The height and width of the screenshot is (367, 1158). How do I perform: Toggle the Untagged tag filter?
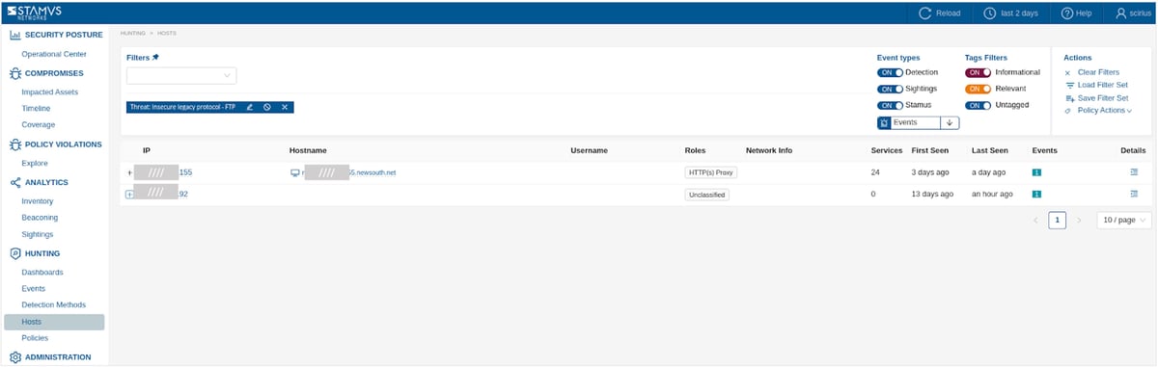[x=978, y=105]
